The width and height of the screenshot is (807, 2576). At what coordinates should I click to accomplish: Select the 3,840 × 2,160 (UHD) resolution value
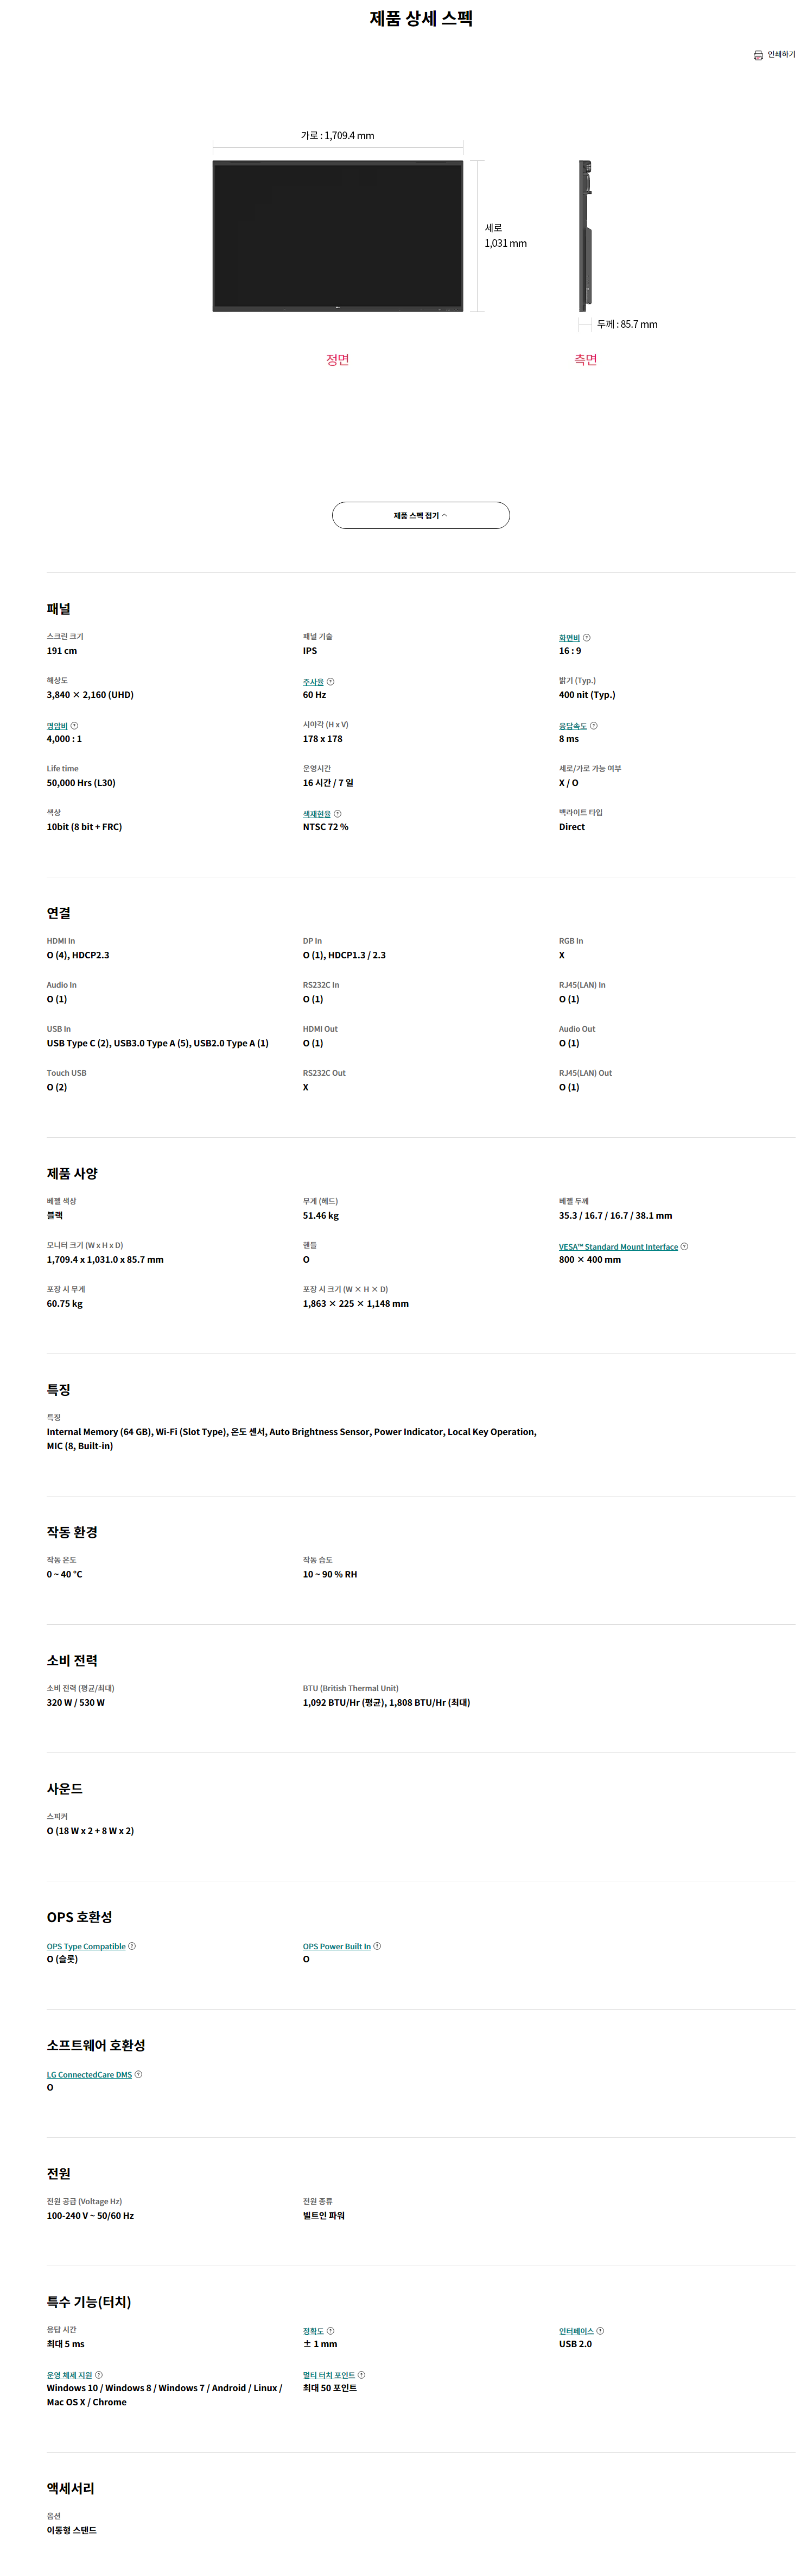[x=90, y=695]
